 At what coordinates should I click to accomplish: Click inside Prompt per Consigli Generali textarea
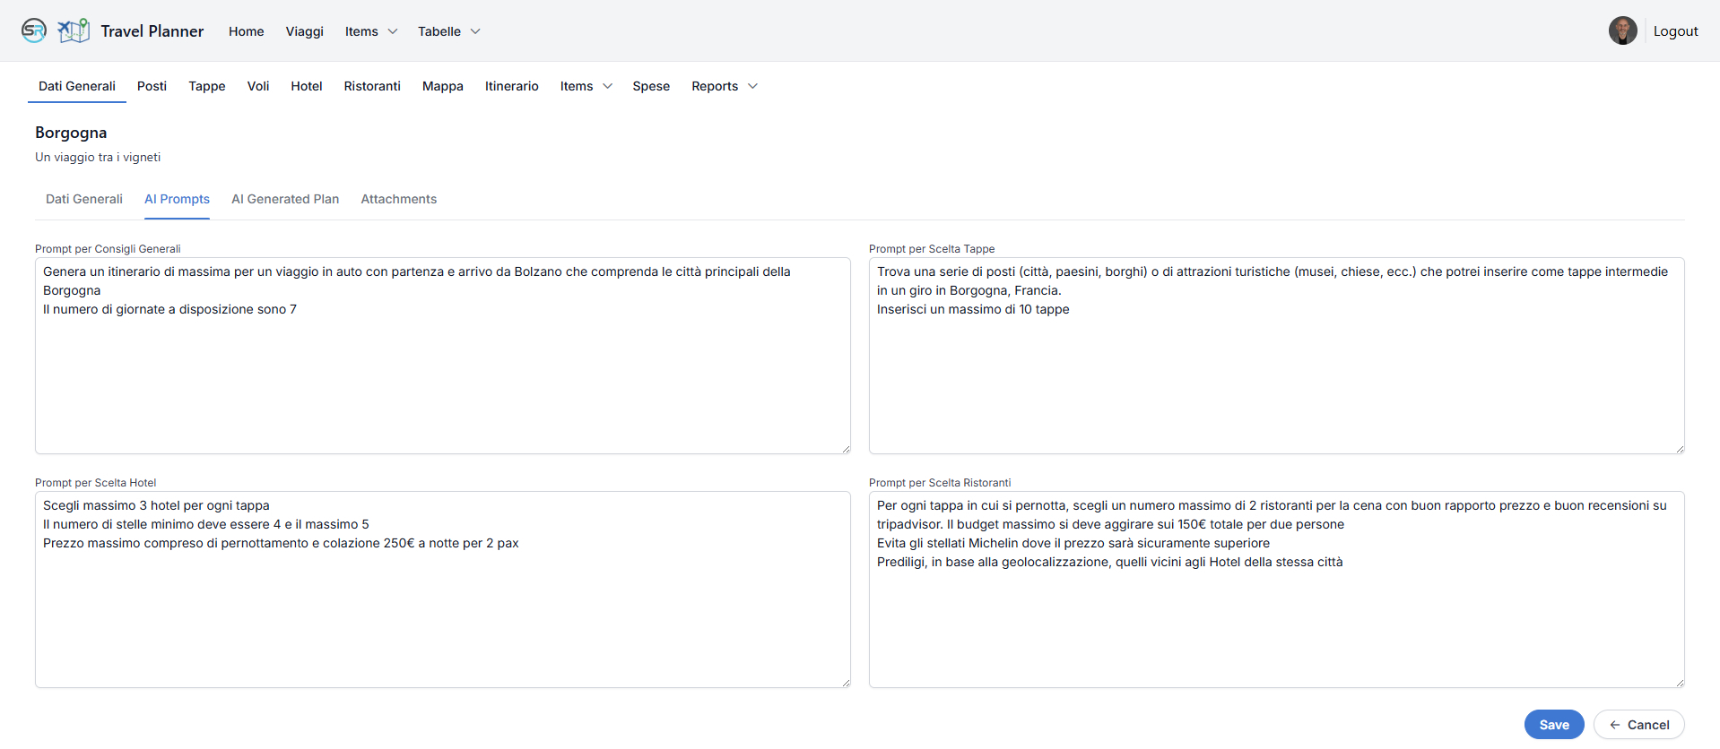[x=442, y=376]
